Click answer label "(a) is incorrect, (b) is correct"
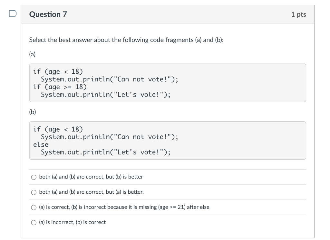330x240 pixels. tap(73, 222)
